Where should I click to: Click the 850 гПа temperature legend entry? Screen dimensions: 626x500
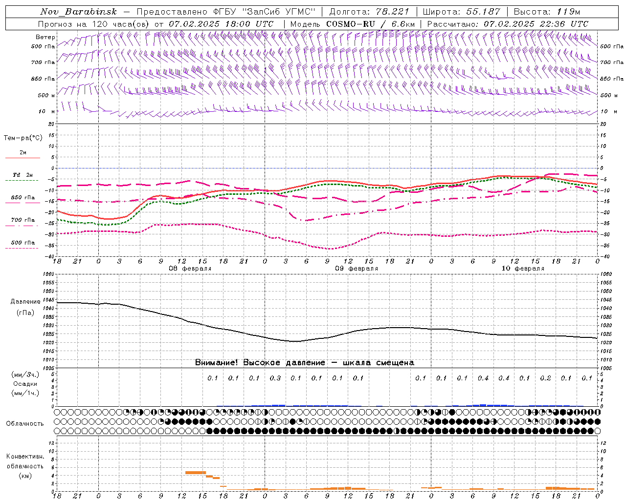click(23, 198)
